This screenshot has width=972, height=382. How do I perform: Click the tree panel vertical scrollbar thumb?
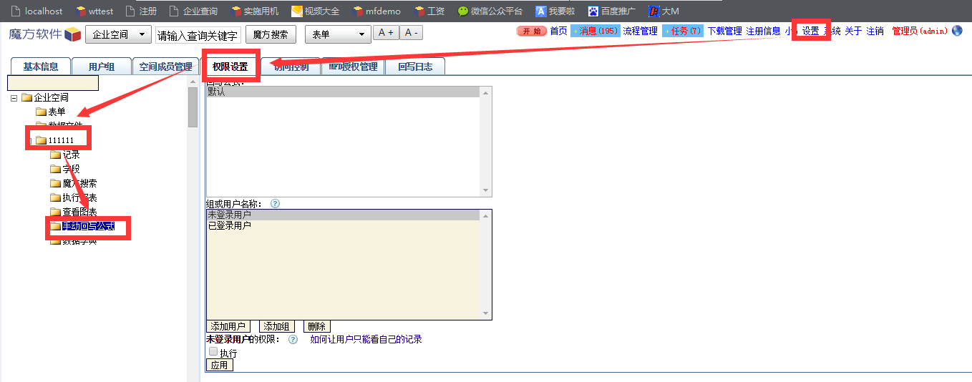tap(193, 107)
